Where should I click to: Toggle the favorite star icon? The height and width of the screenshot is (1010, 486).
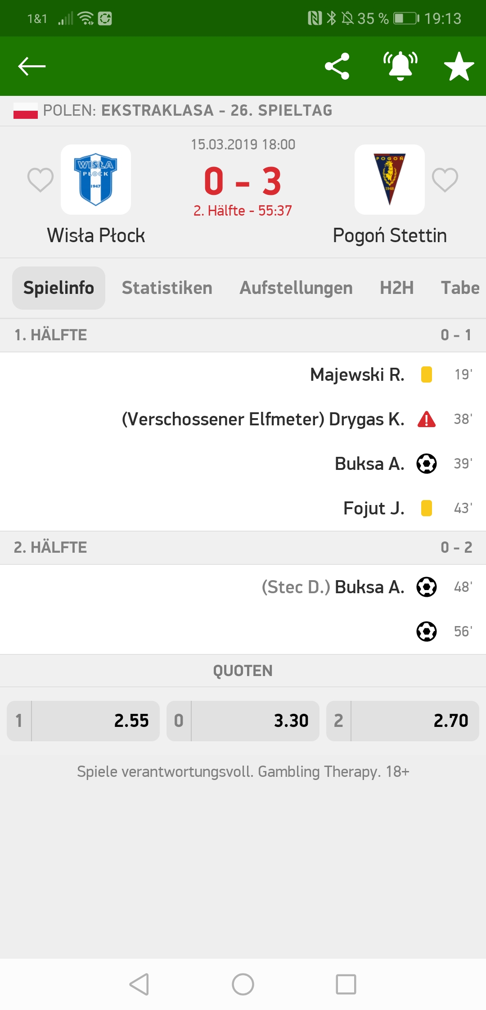tap(459, 66)
